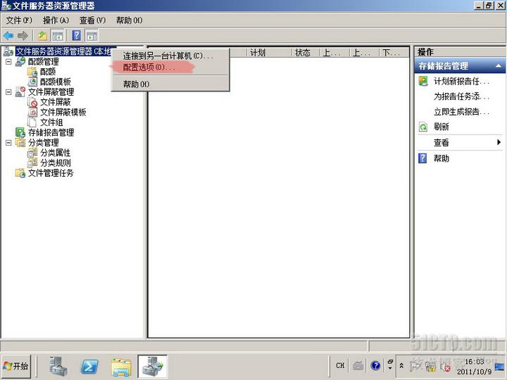The width and height of the screenshot is (507, 380).
Task: Show hidden tray icons arrow
Action: (x=401, y=365)
